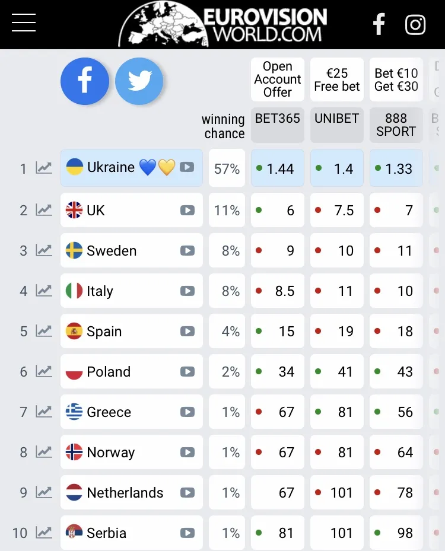Click the Facebook icon in header
Image resolution: width=445 pixels, height=551 pixels.
click(379, 24)
